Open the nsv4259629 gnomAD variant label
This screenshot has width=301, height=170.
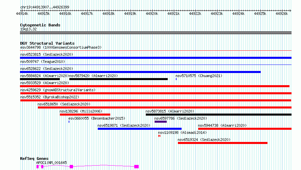(58, 90)
